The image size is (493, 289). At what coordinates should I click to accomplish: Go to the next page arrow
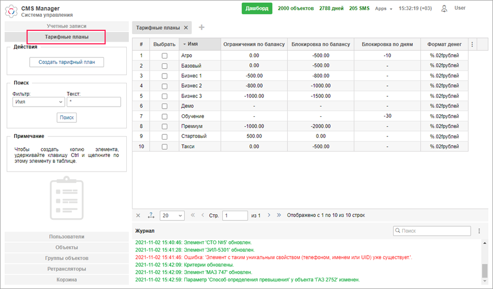269,215
